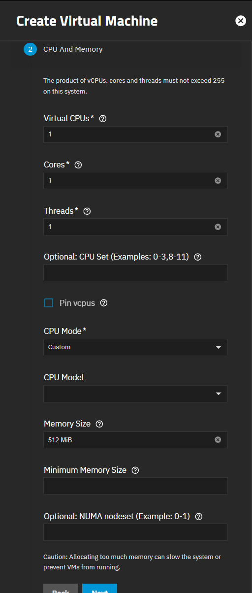Open NUMA nodeset help icon
Image resolution: width=252 pixels, height=593 pixels.
(x=199, y=517)
